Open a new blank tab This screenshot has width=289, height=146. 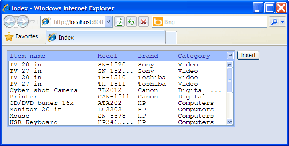[171, 38]
